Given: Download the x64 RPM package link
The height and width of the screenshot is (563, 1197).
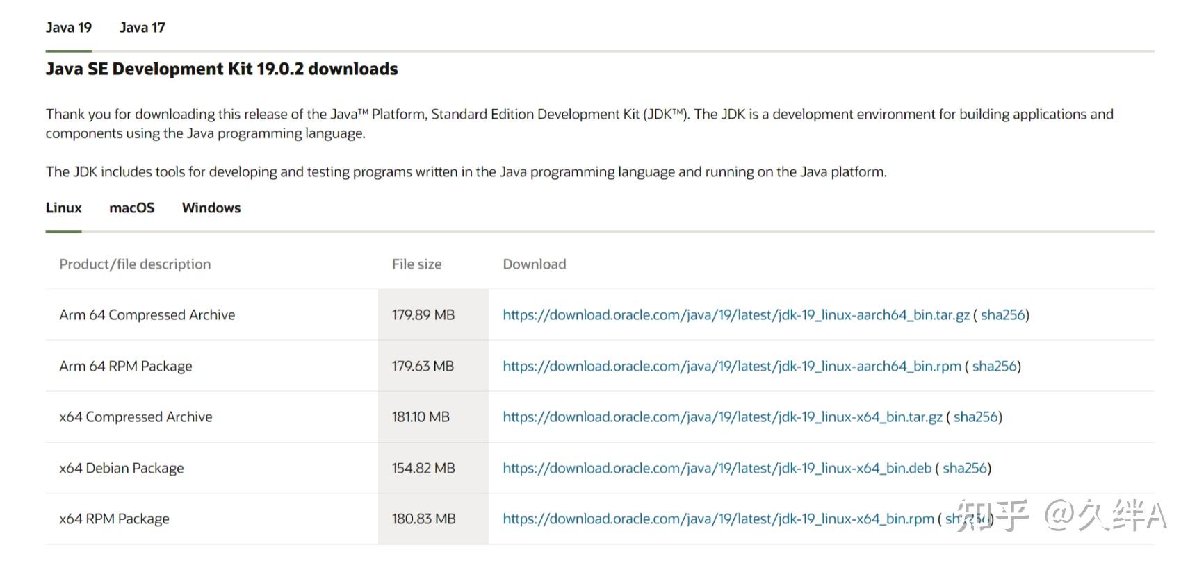Looking at the screenshot, I should 718,519.
